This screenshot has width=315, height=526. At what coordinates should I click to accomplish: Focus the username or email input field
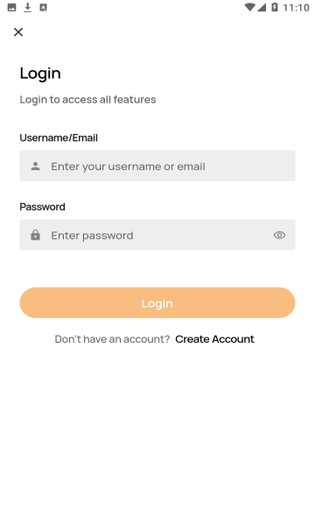point(157,166)
